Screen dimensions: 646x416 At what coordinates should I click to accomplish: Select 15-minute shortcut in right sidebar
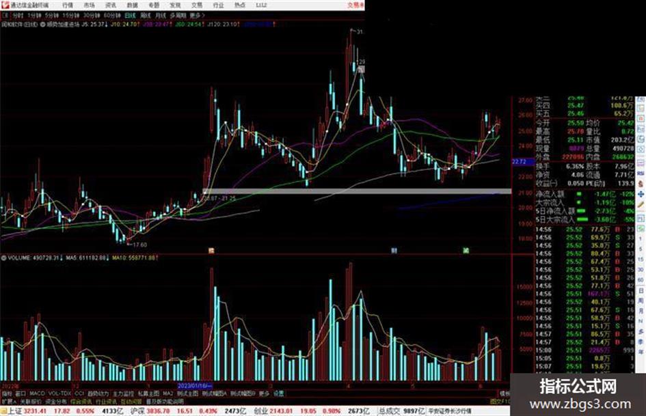coord(641,260)
